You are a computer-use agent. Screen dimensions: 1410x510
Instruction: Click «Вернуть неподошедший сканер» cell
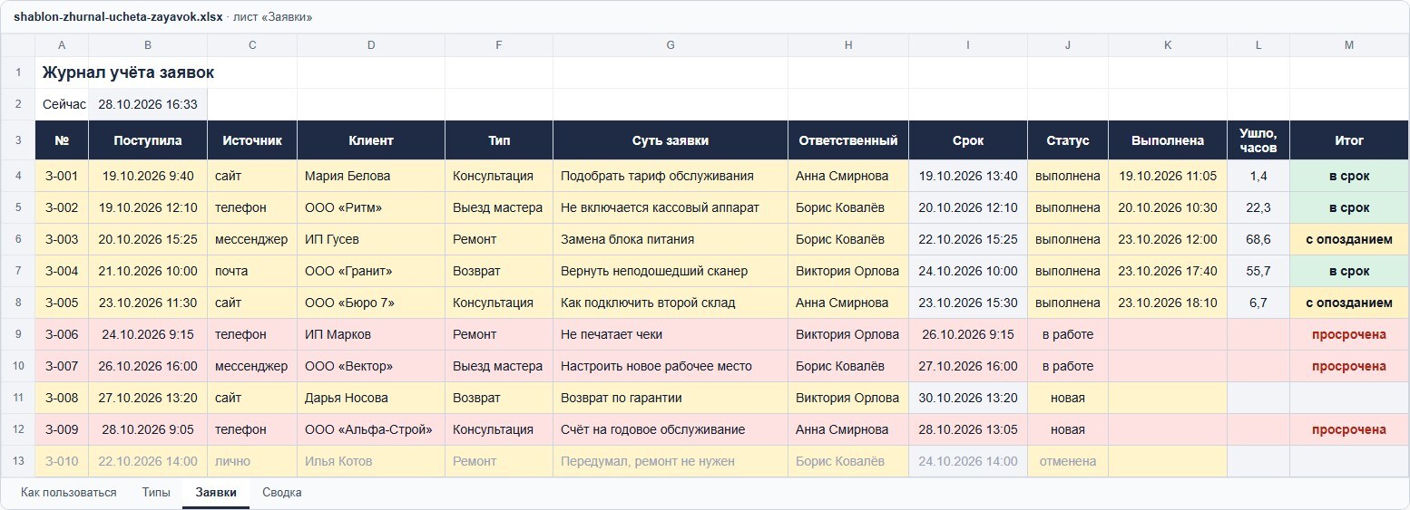[x=671, y=271]
